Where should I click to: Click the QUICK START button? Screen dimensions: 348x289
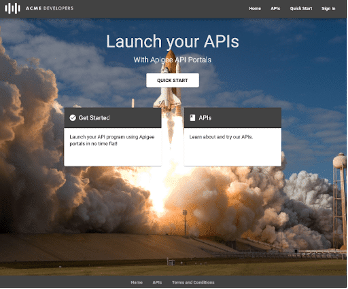[173, 81]
